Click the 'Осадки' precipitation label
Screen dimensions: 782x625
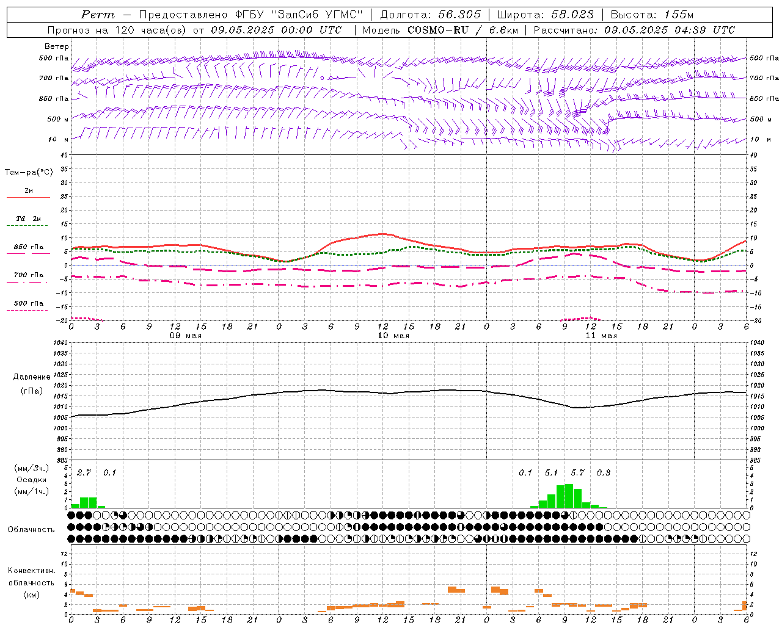[x=32, y=480]
